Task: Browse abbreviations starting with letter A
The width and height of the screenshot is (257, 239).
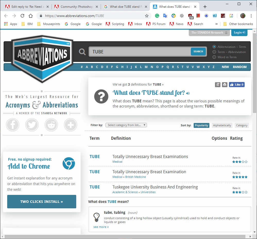Action: tap(87, 67)
